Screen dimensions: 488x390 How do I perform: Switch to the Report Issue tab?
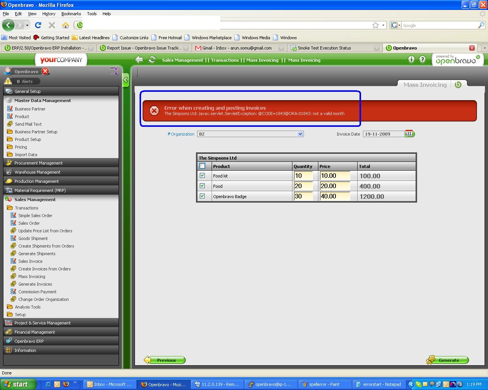[x=144, y=48]
